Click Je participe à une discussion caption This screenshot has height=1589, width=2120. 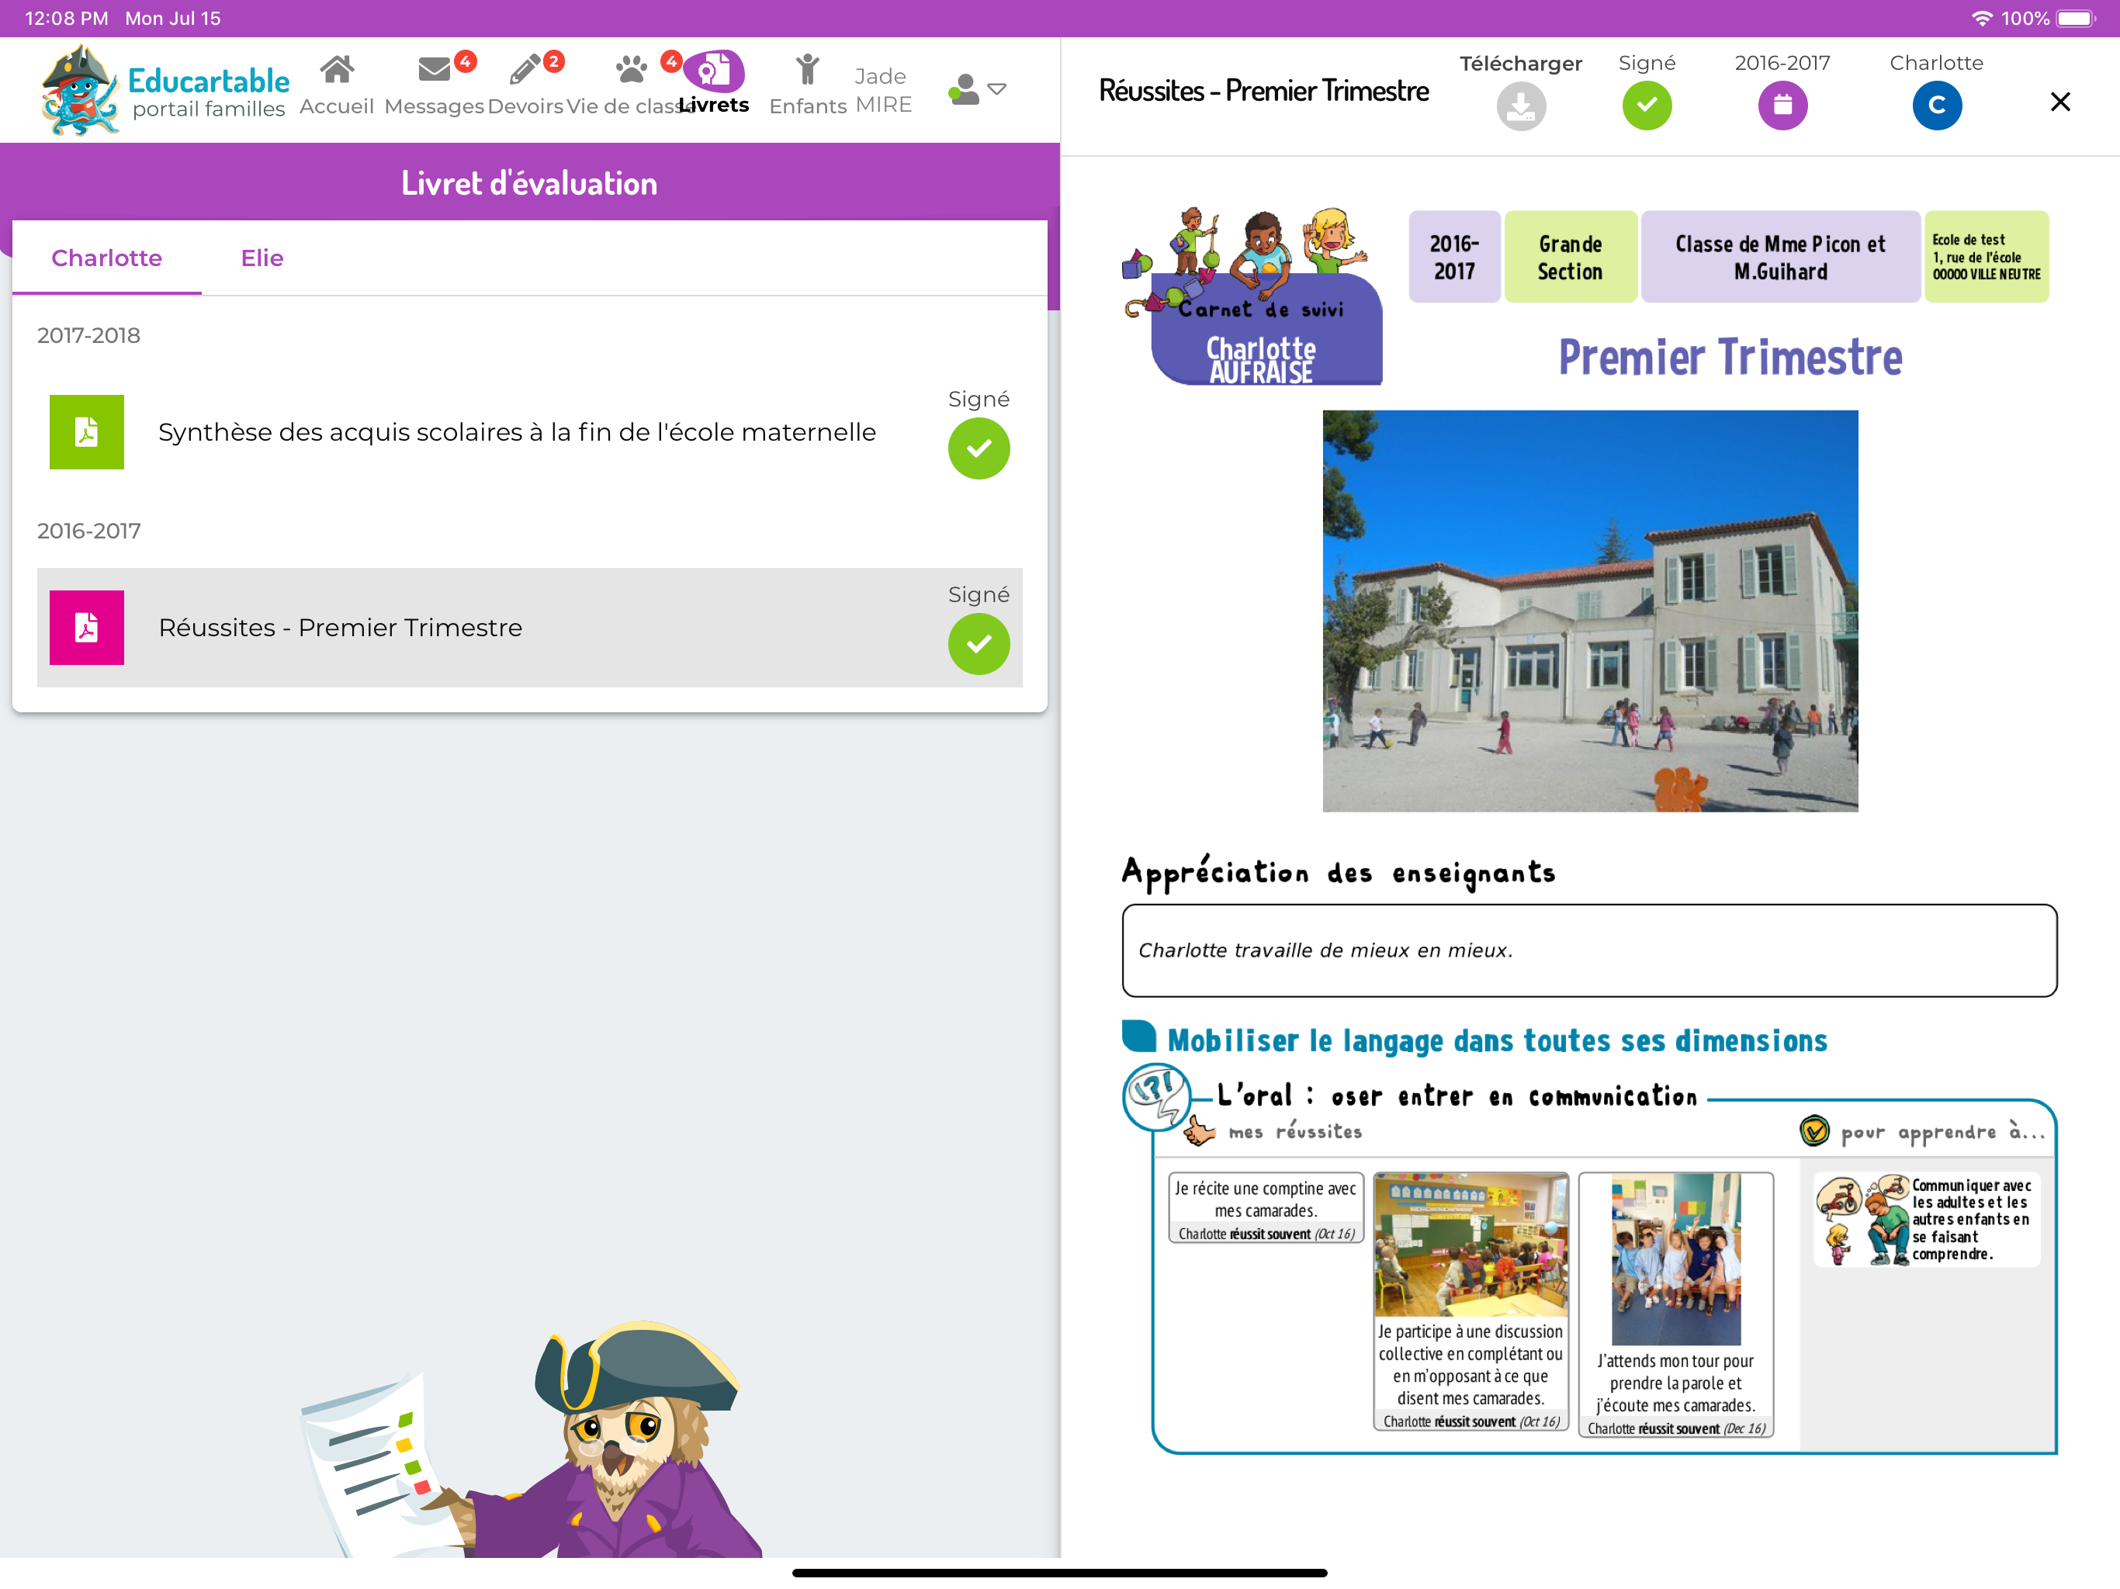[x=1470, y=1365]
